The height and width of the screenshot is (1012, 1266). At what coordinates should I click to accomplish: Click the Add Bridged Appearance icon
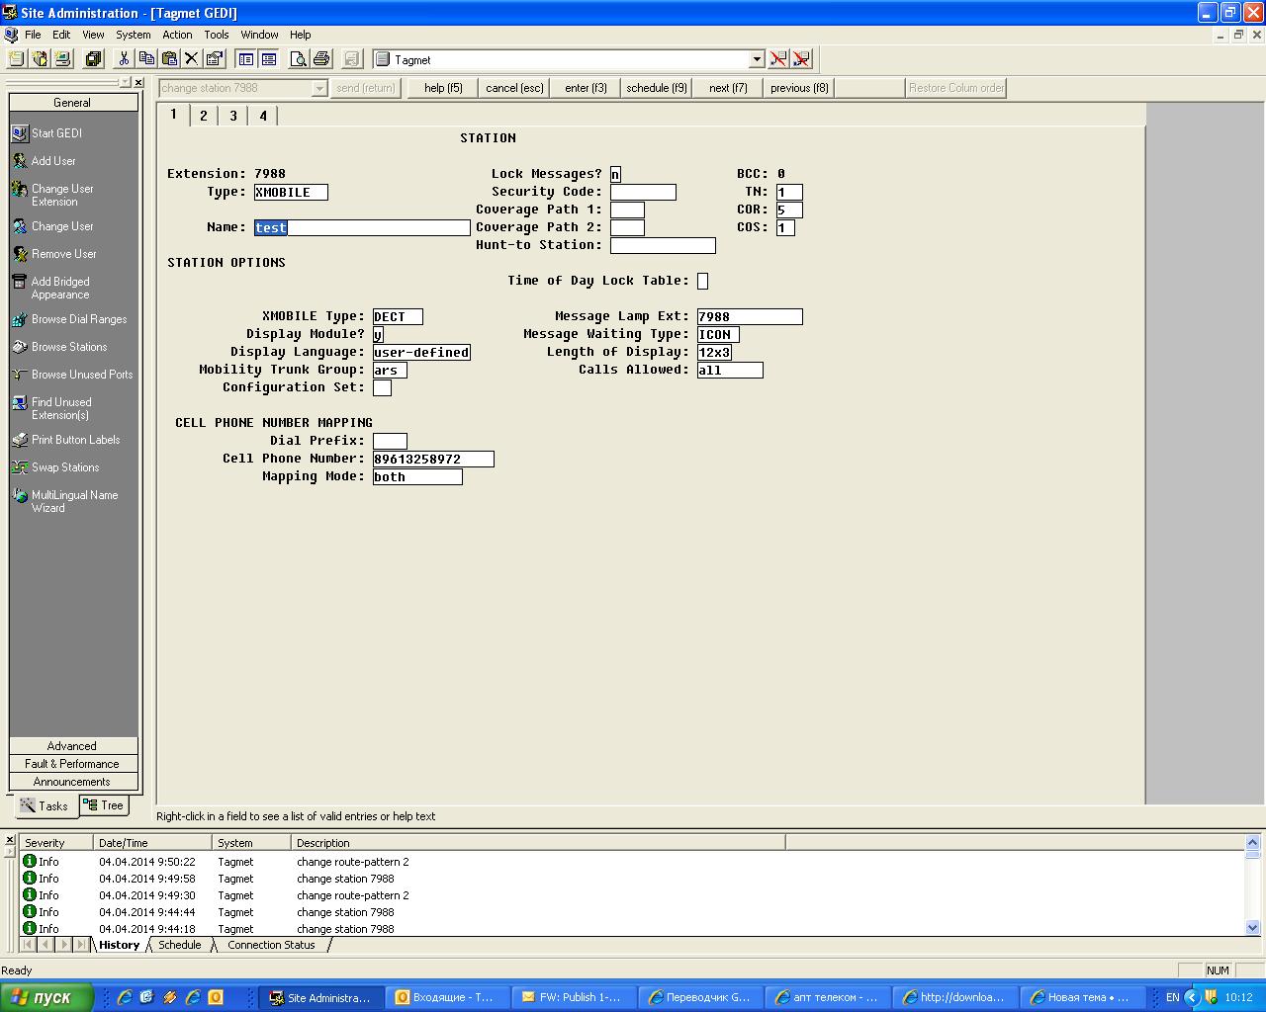pyautogui.click(x=20, y=282)
